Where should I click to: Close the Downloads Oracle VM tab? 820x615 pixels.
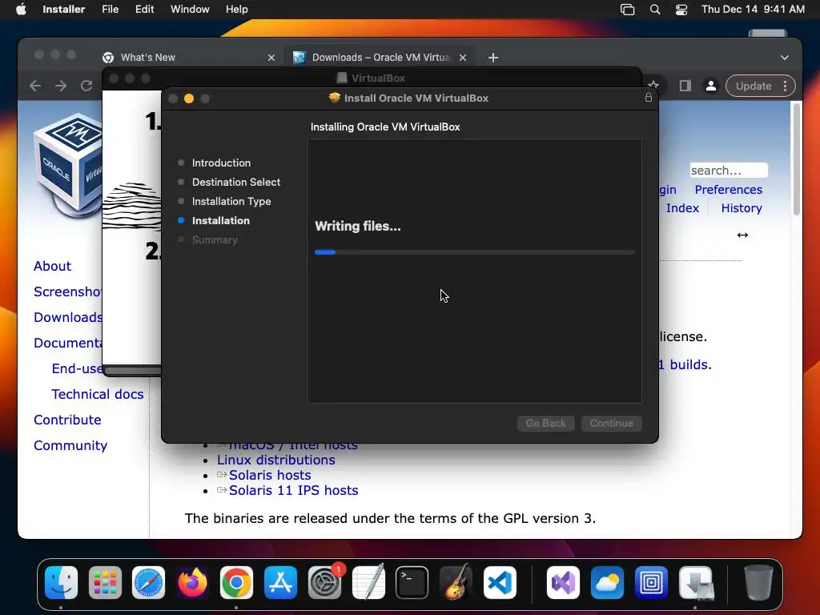(462, 58)
